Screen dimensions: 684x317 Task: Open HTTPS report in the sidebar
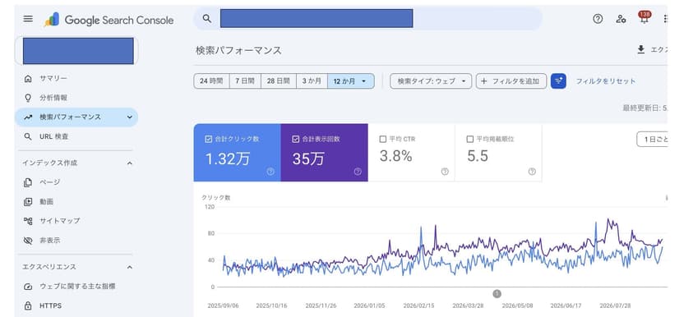tap(76, 306)
